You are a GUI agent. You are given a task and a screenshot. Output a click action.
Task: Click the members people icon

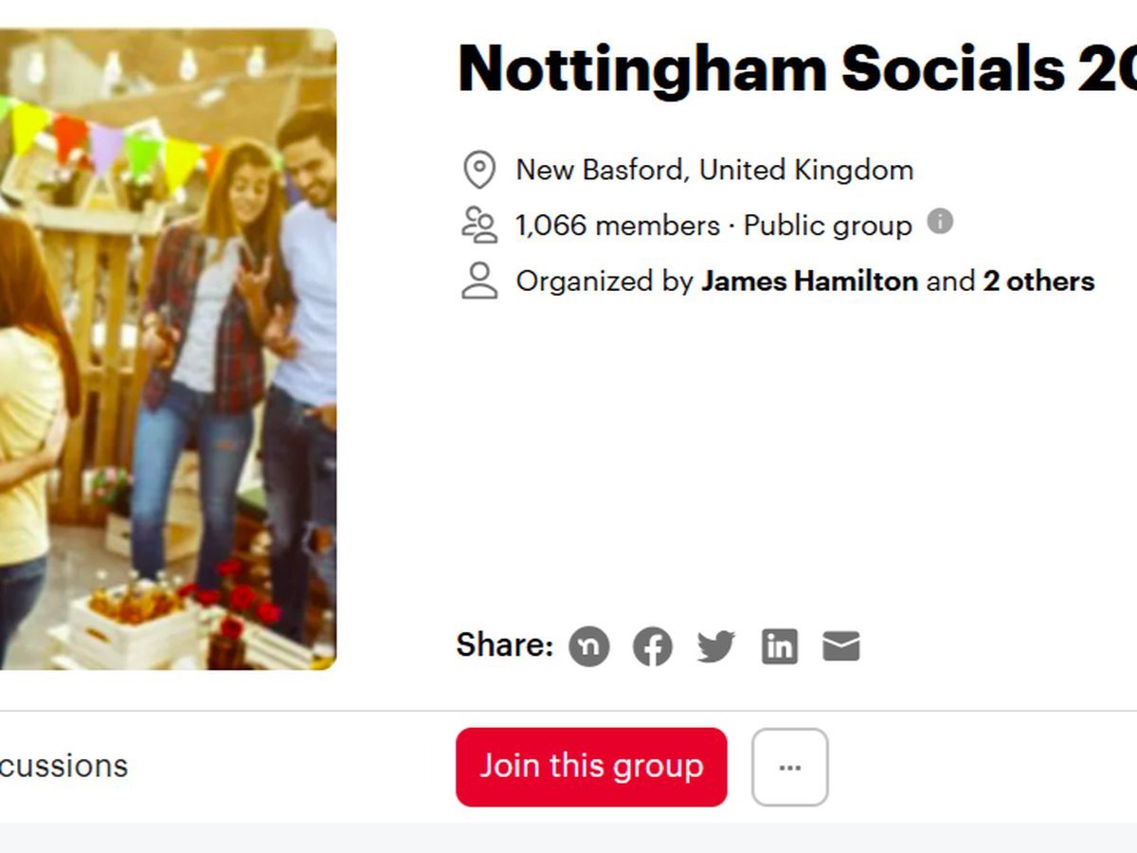(479, 226)
